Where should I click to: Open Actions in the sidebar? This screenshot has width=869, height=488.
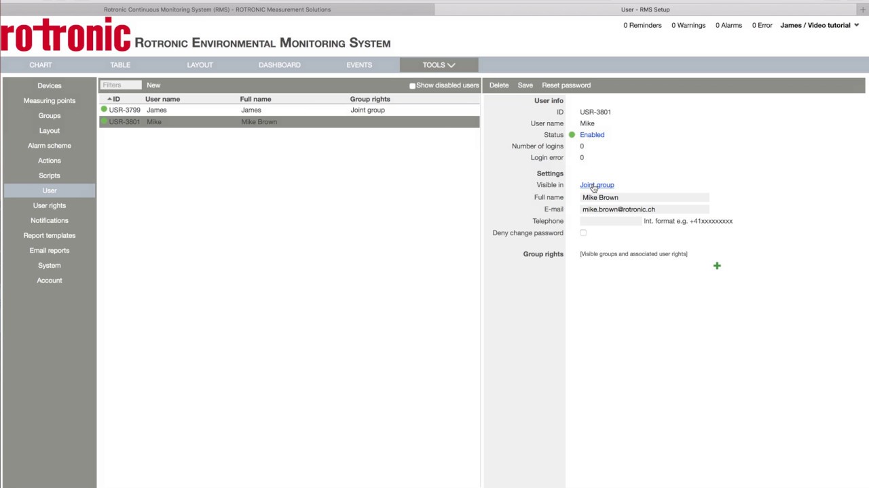coord(50,161)
